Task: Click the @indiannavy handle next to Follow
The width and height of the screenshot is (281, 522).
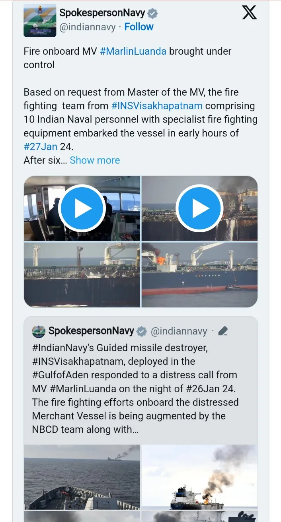Action: point(88,27)
